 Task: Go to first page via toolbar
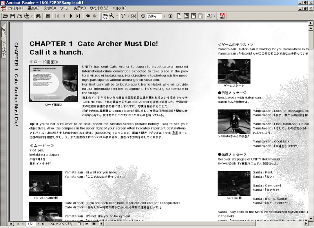(57, 16)
